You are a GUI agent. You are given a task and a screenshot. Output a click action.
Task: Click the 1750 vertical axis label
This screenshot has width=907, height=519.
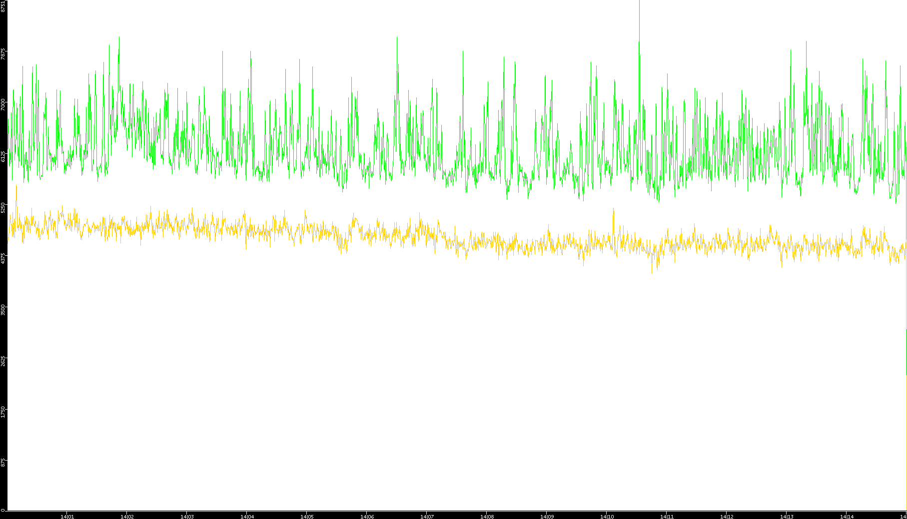3,412
